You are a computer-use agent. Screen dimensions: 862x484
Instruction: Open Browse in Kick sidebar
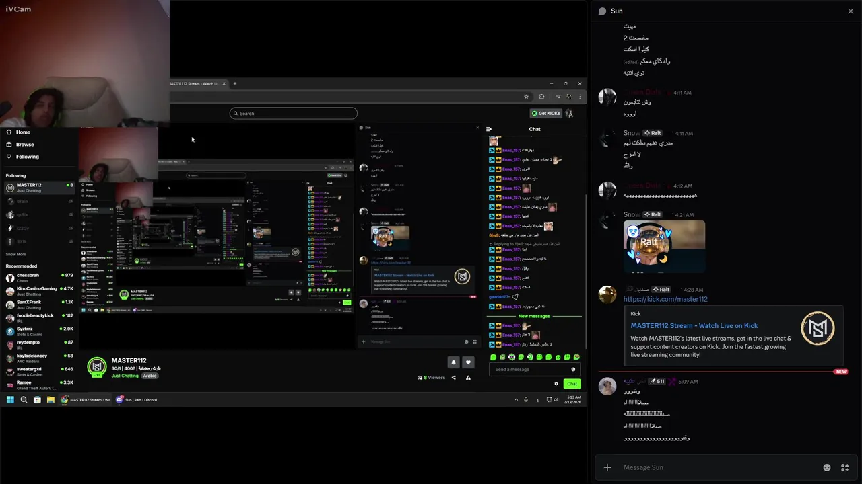[24, 145]
